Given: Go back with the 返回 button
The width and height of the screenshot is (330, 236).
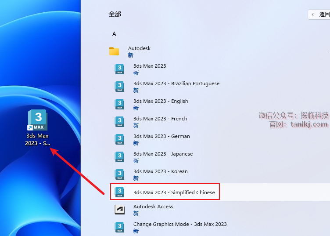Looking at the screenshot, I should pyautogui.click(x=319, y=15).
